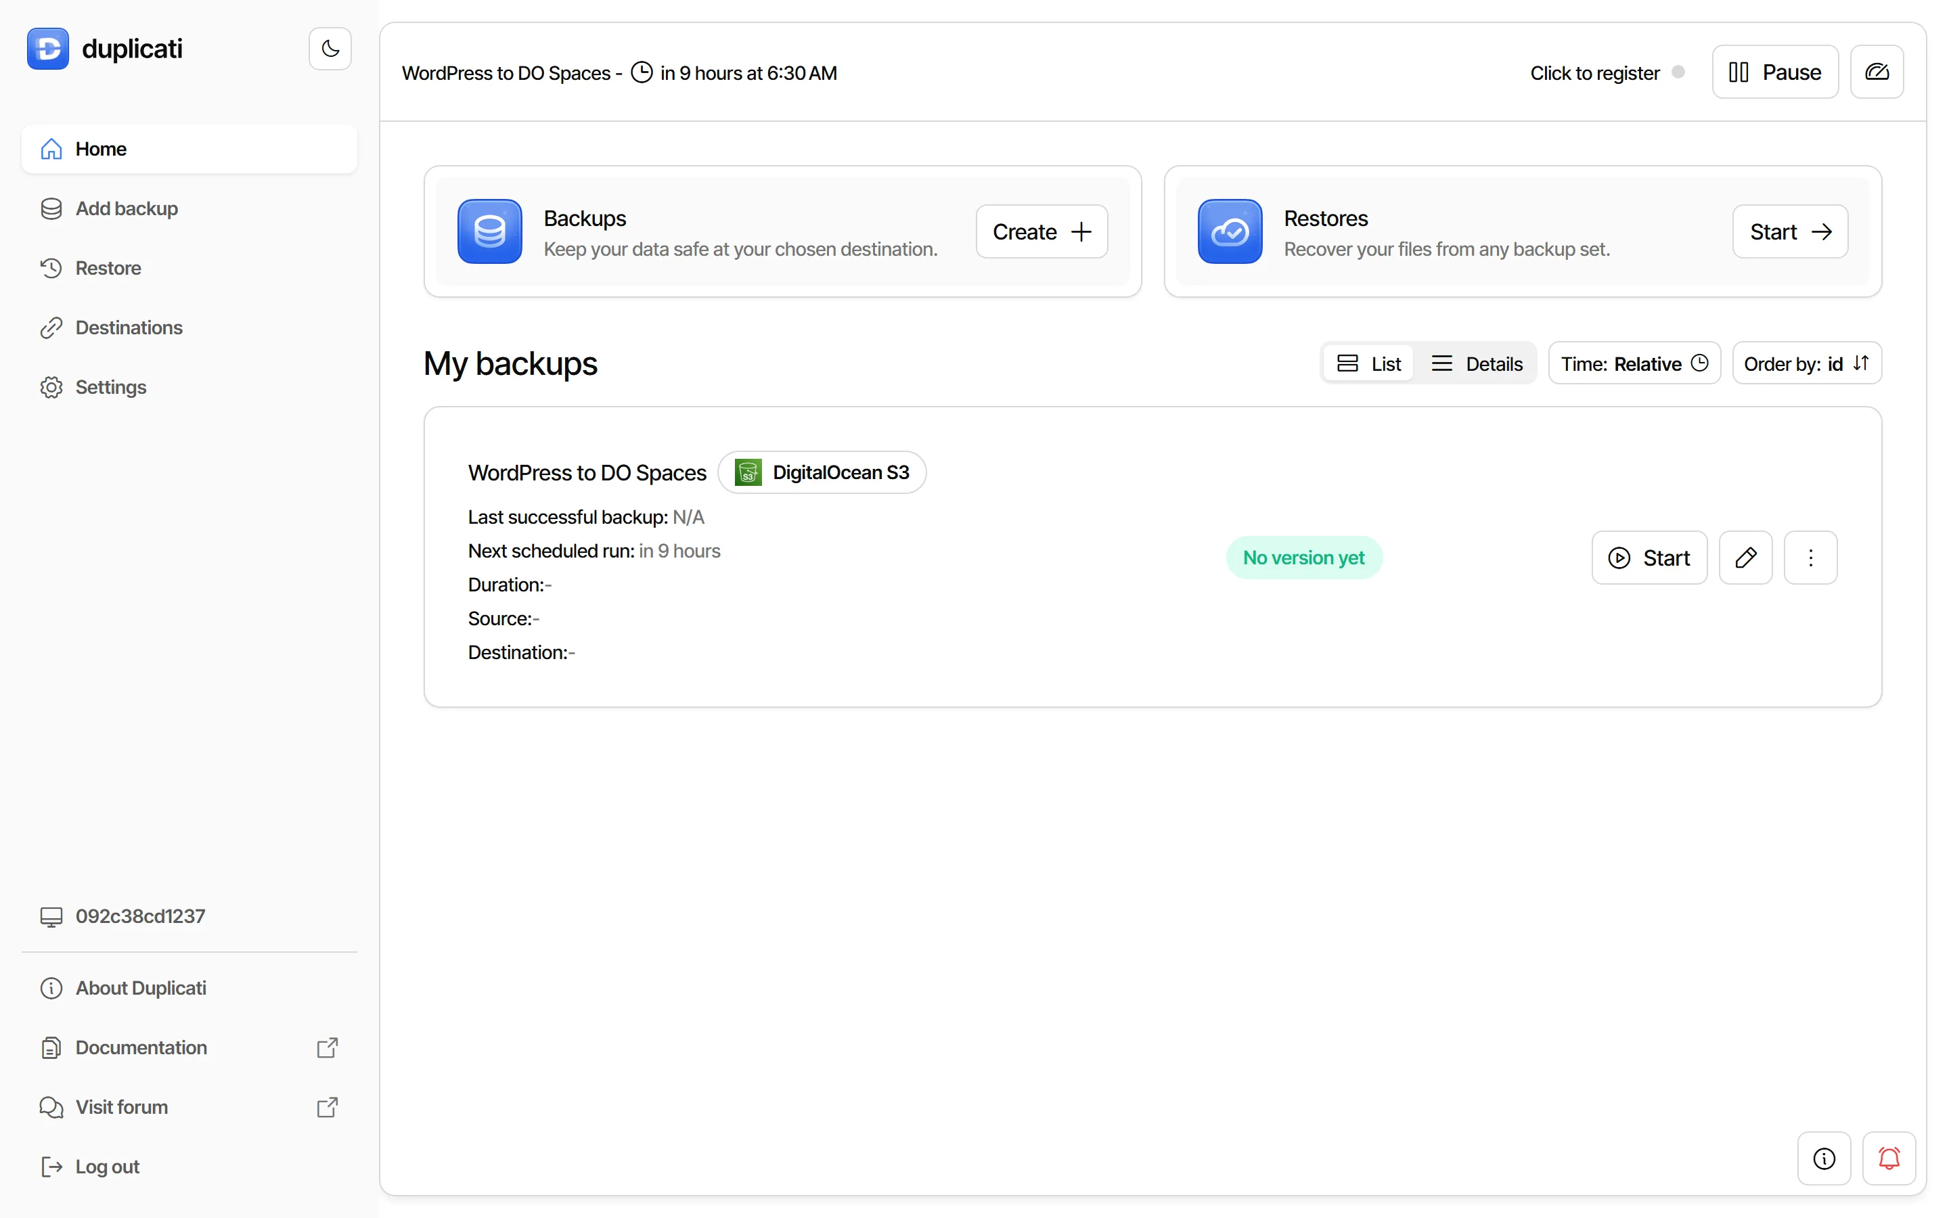Viewport: 1949px width, 1218px height.
Task: Click the Backups database icon
Action: click(490, 232)
